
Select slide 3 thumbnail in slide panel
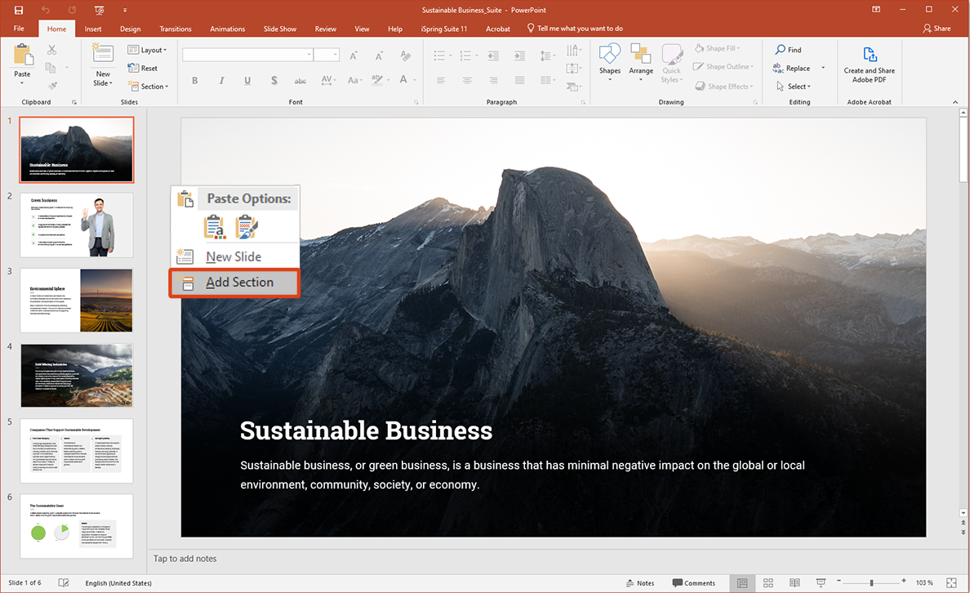[x=76, y=300]
